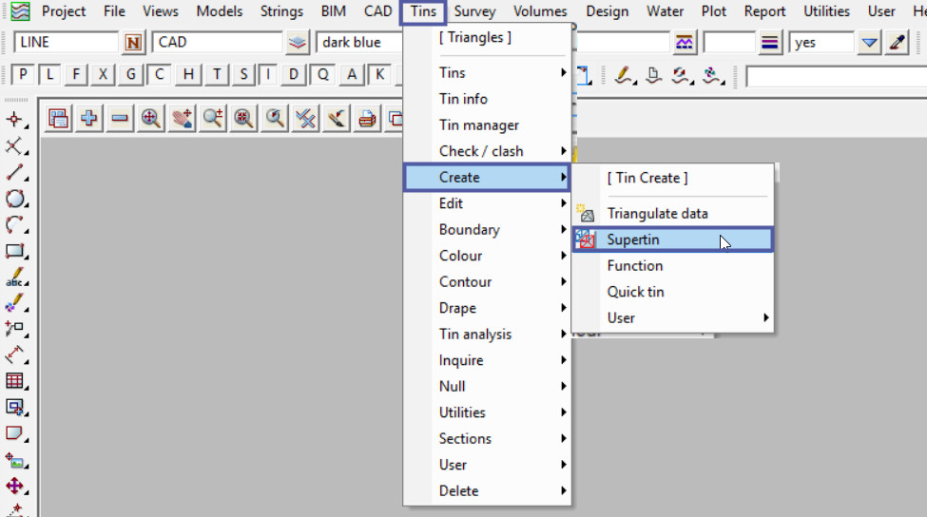Open the model layers stack icon
This screenshot has width=927, height=517.
[x=299, y=43]
